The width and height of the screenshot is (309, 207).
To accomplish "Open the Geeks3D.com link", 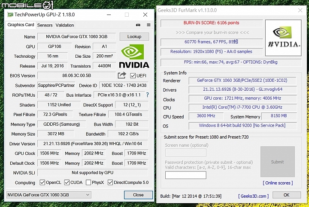I will click(x=253, y=196).
